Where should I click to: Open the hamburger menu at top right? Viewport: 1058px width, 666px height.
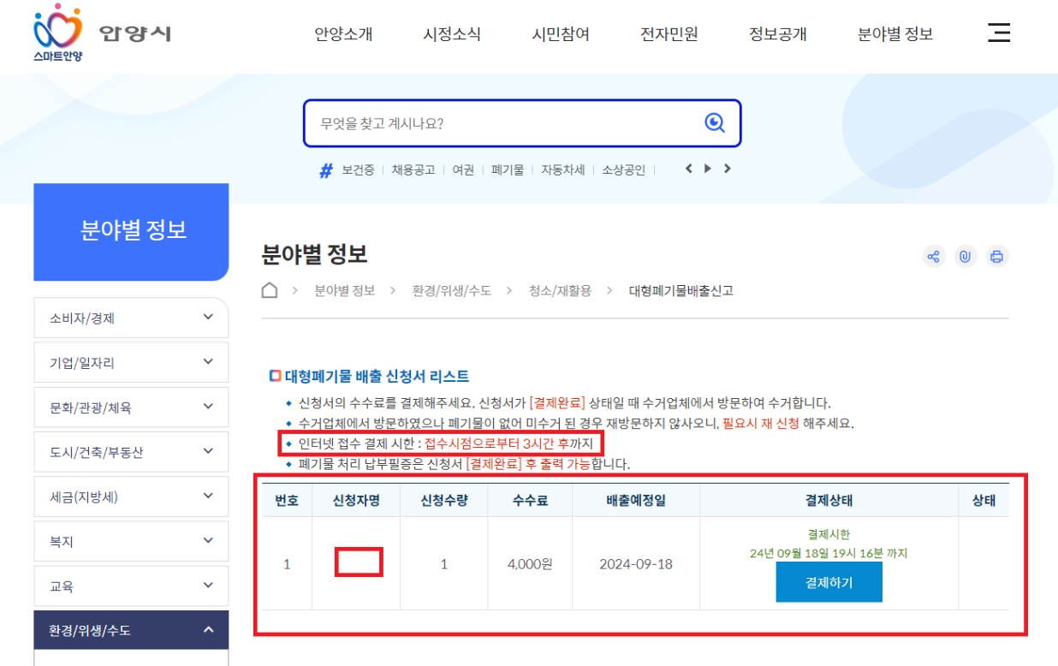(999, 33)
